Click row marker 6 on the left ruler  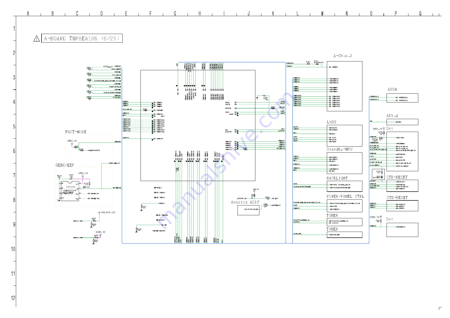pos(14,151)
